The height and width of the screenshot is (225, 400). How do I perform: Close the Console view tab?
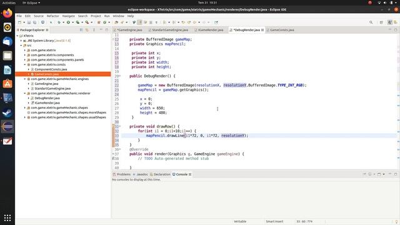(x=190, y=174)
